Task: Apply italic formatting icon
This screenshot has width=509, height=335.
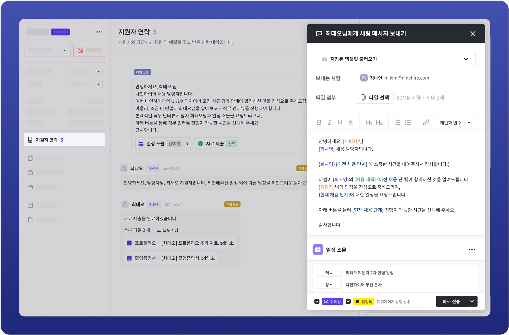Action: pyautogui.click(x=329, y=122)
